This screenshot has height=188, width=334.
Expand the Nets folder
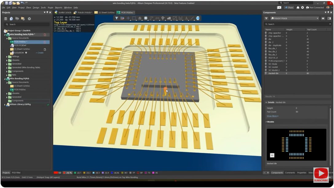pyautogui.click(x=7, y=75)
